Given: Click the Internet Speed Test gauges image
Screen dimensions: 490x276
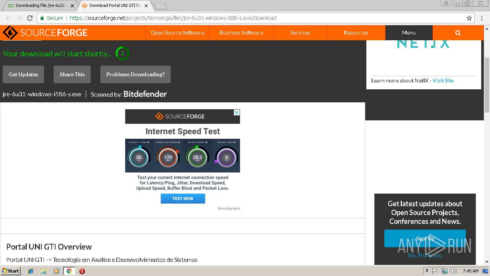Looking at the screenshot, I should pyautogui.click(x=183, y=156).
